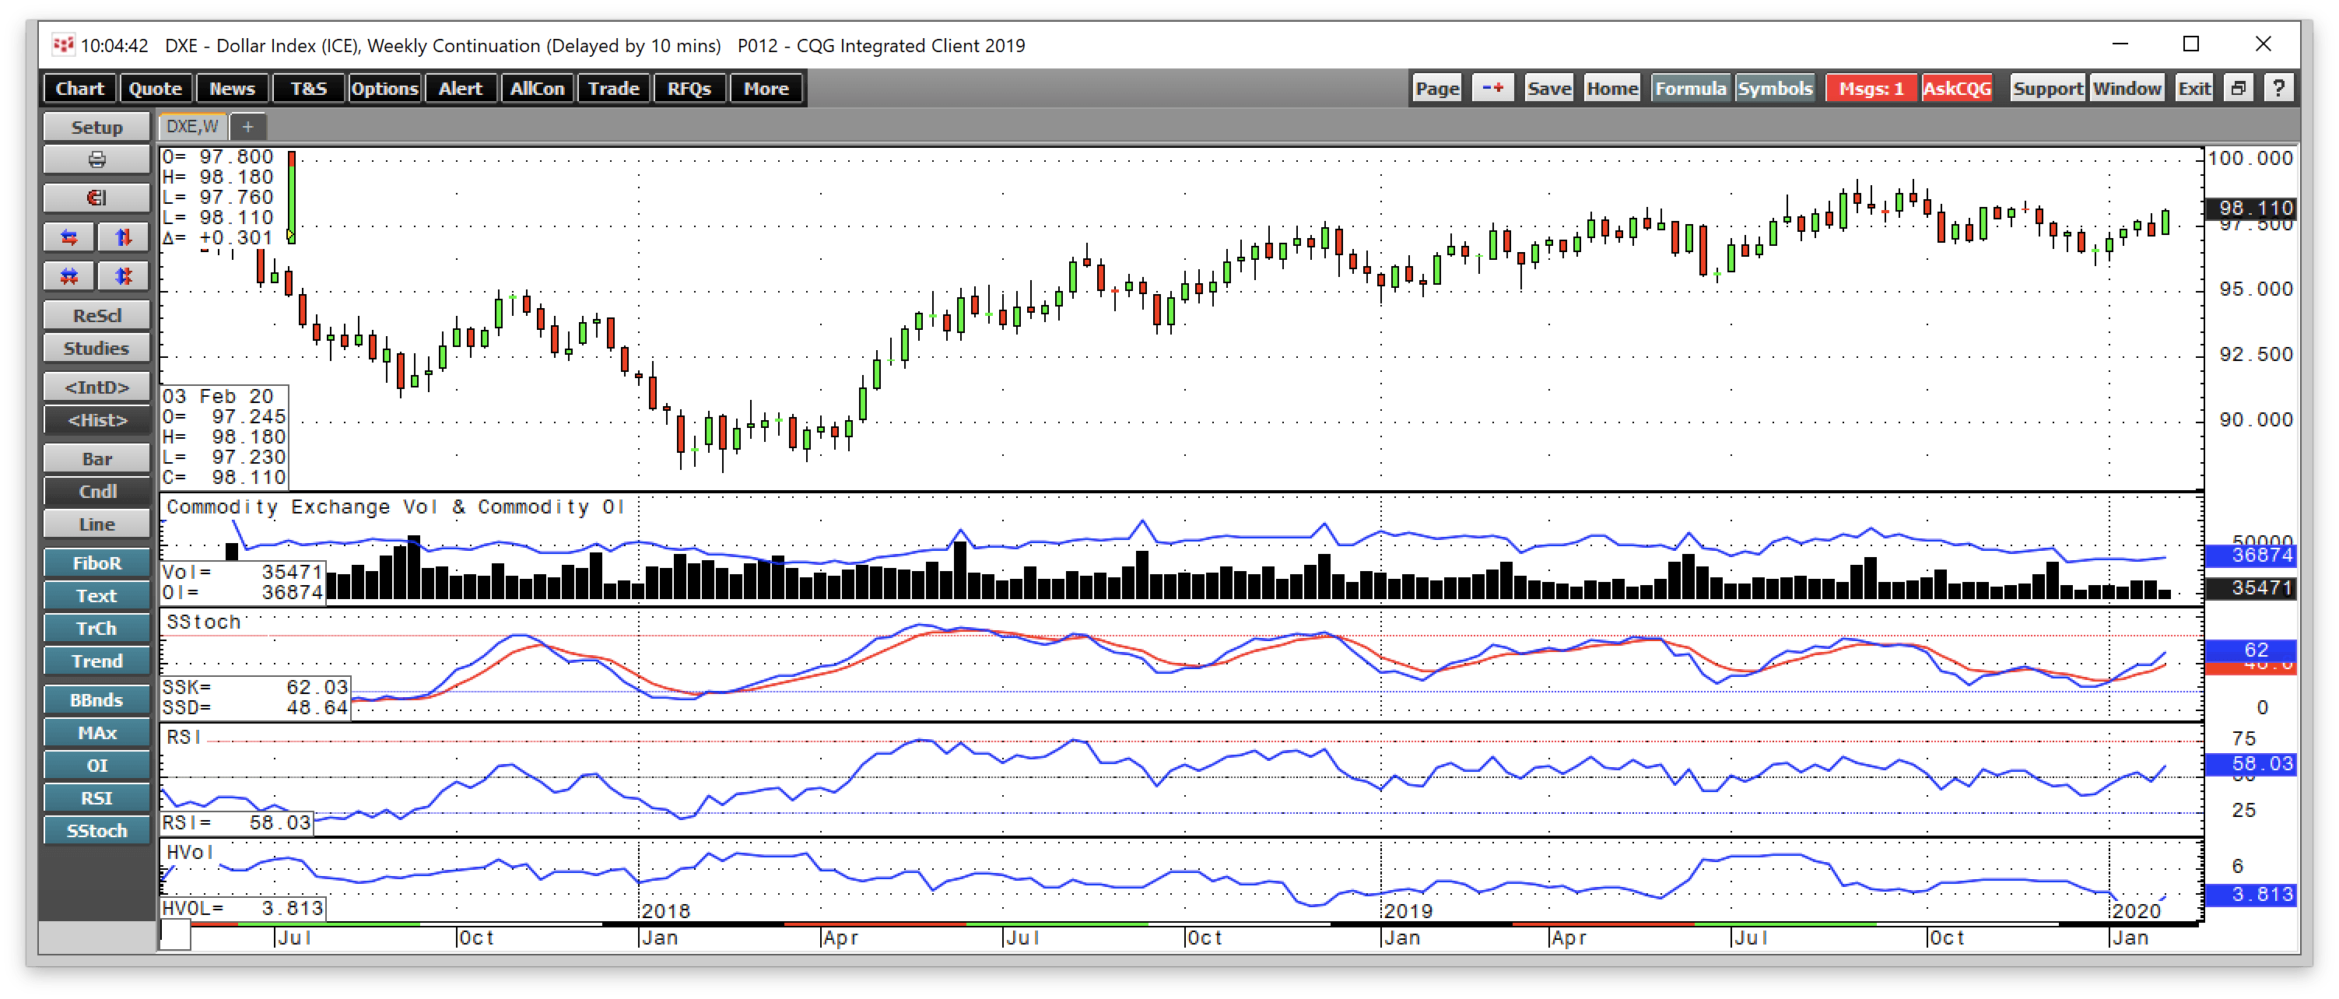
Task: Click the page arrow icon next to Page
Action: (x=1492, y=88)
